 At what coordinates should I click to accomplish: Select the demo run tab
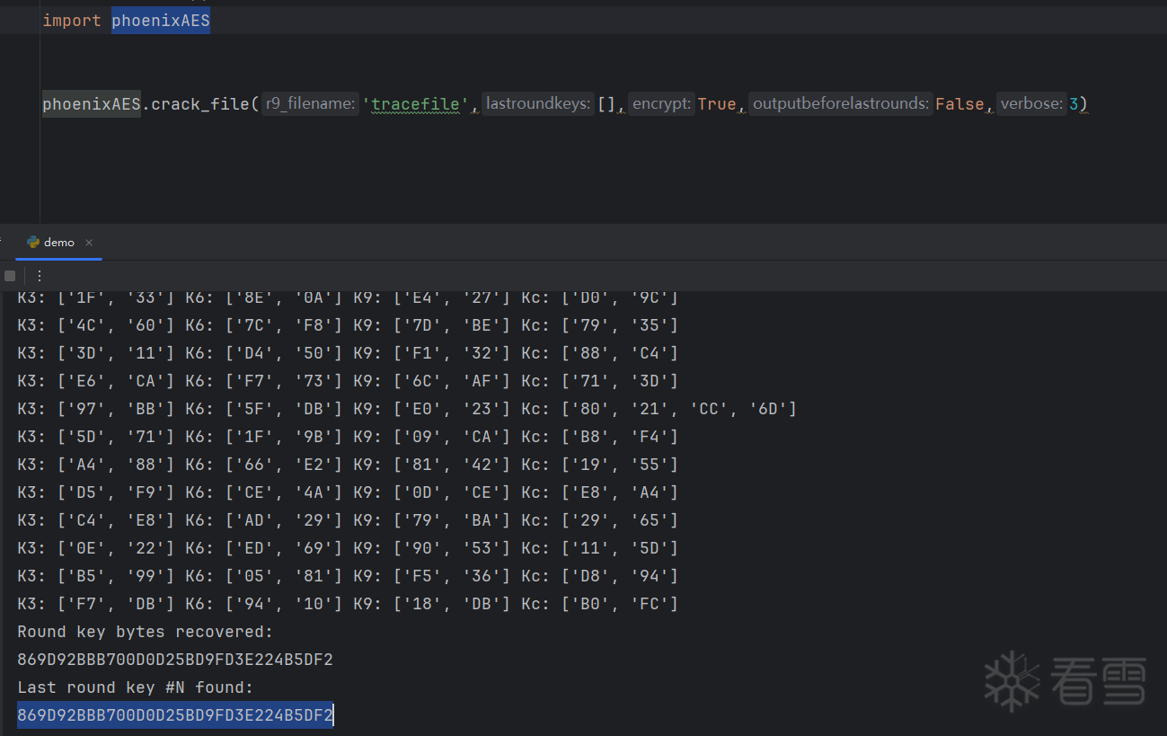coord(59,243)
